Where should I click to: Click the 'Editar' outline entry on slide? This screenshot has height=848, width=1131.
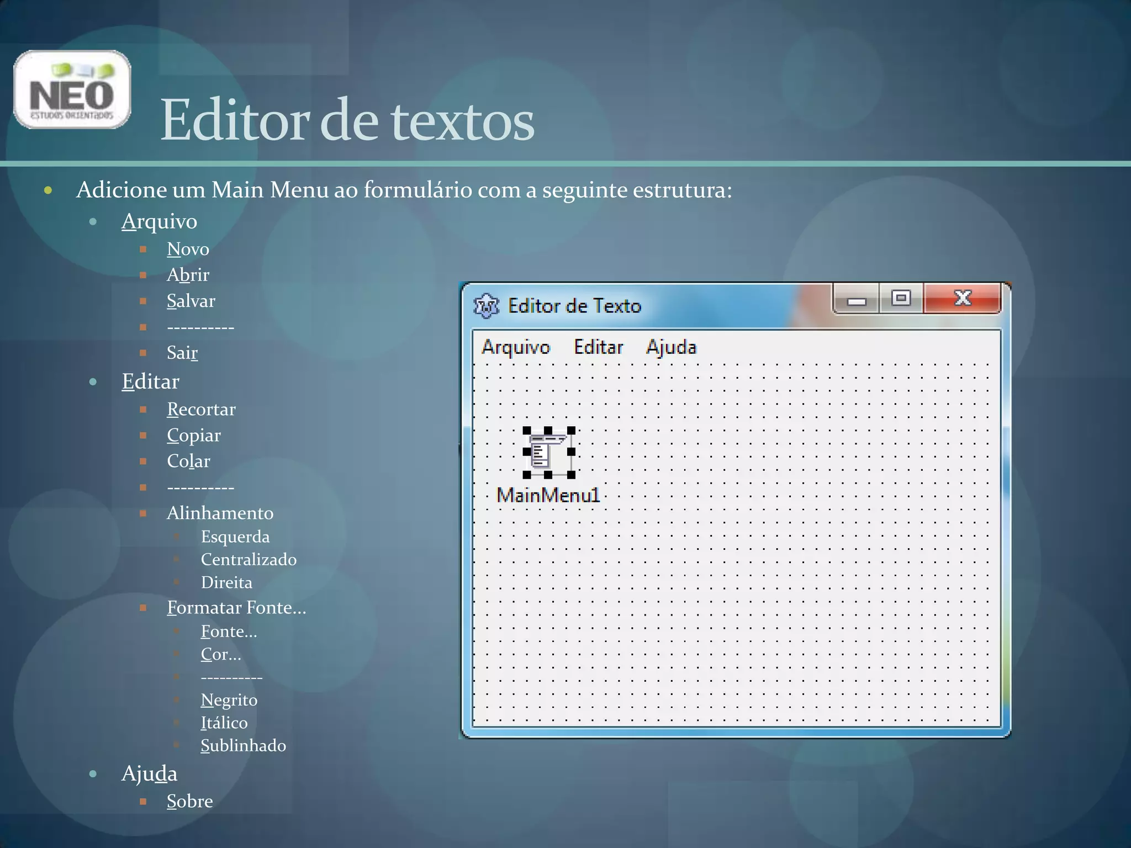pos(150,381)
